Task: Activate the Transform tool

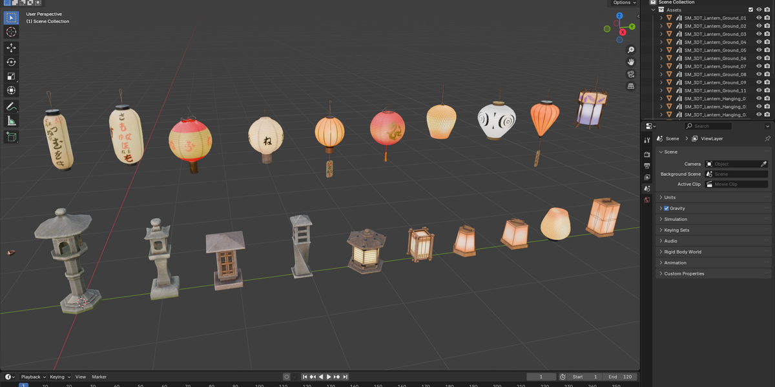Action: point(11,90)
